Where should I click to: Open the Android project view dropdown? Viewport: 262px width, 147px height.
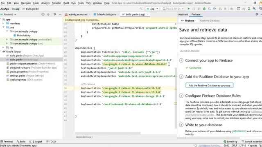tap(8, 15)
